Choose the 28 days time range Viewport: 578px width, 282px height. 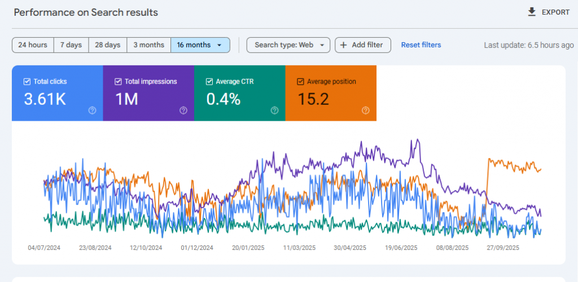(107, 45)
